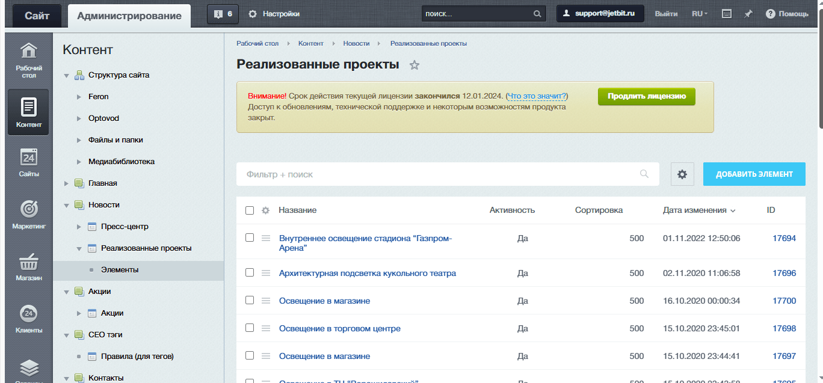Check the Освещение в торговом центре row
Viewport: 823px width, 383px height.
click(x=250, y=328)
